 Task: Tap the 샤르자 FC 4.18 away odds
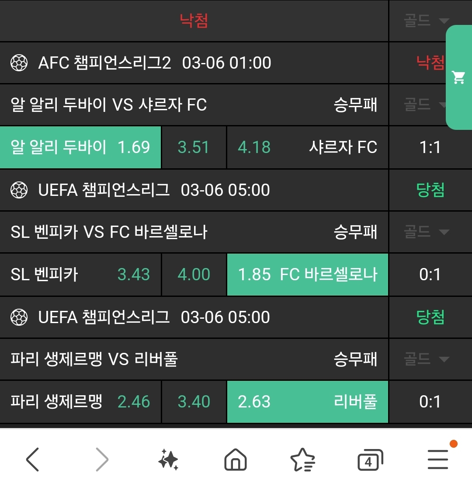pos(307,147)
